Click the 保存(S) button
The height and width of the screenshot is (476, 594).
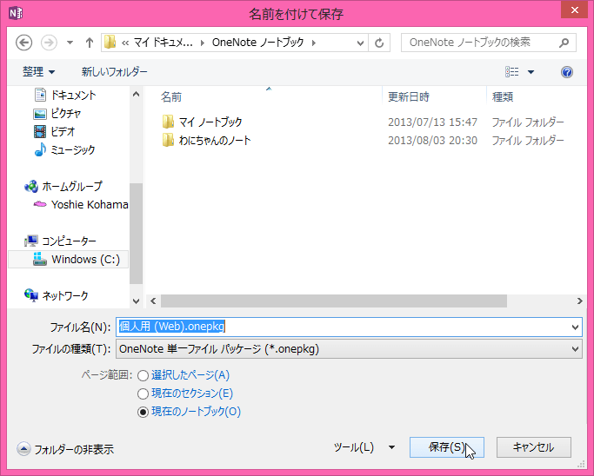tap(447, 447)
